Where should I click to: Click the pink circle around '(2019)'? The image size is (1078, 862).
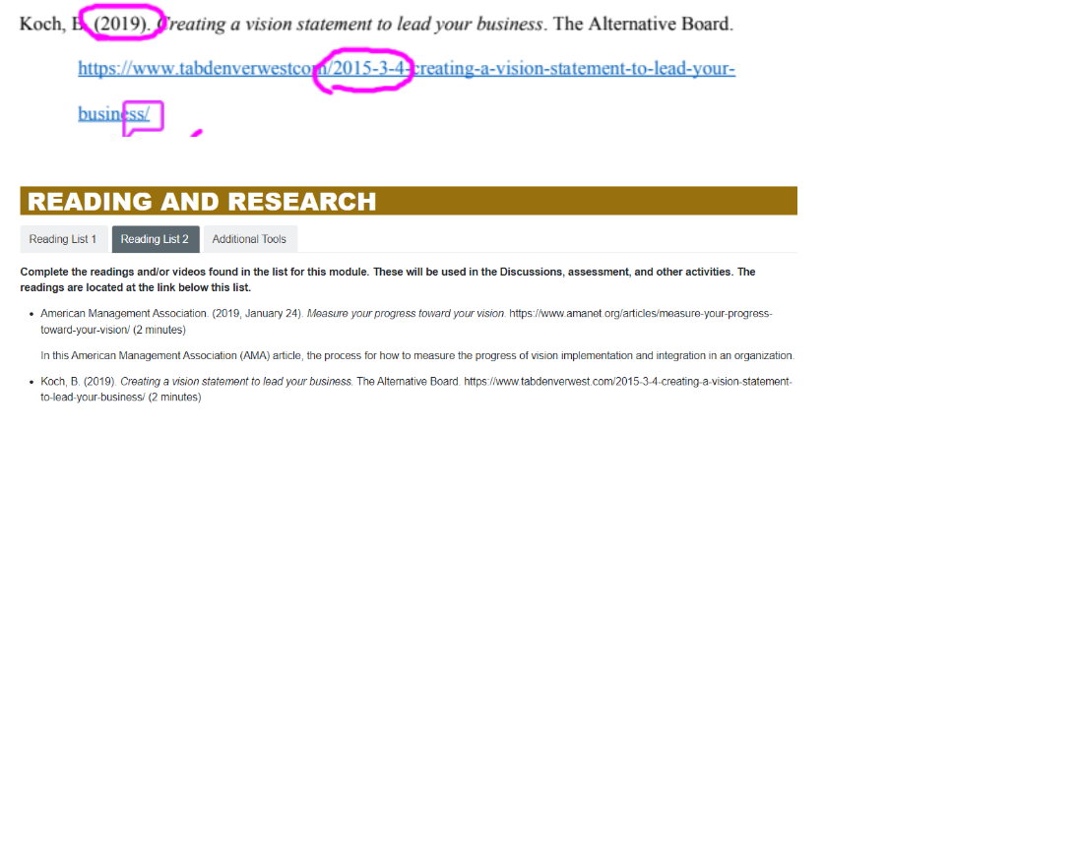coord(122,22)
